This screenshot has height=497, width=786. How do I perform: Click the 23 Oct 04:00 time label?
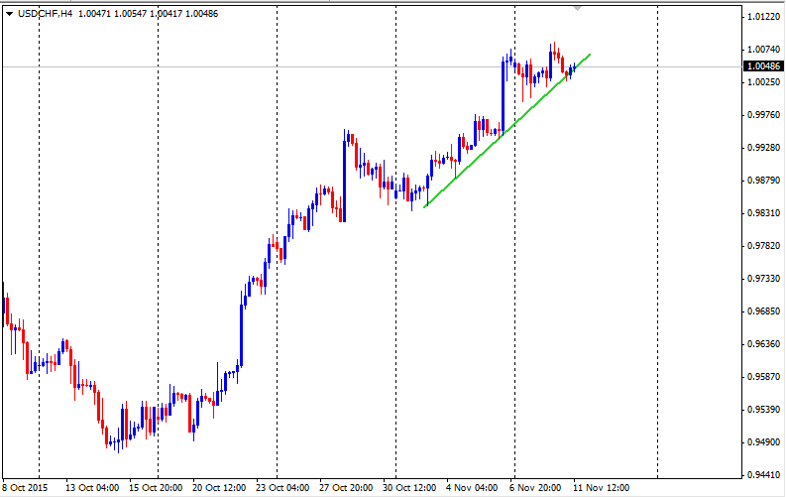pyautogui.click(x=282, y=488)
